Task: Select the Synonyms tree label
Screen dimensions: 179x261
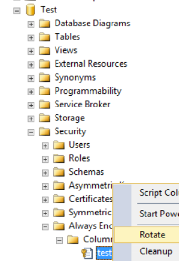Action: tap(75, 78)
